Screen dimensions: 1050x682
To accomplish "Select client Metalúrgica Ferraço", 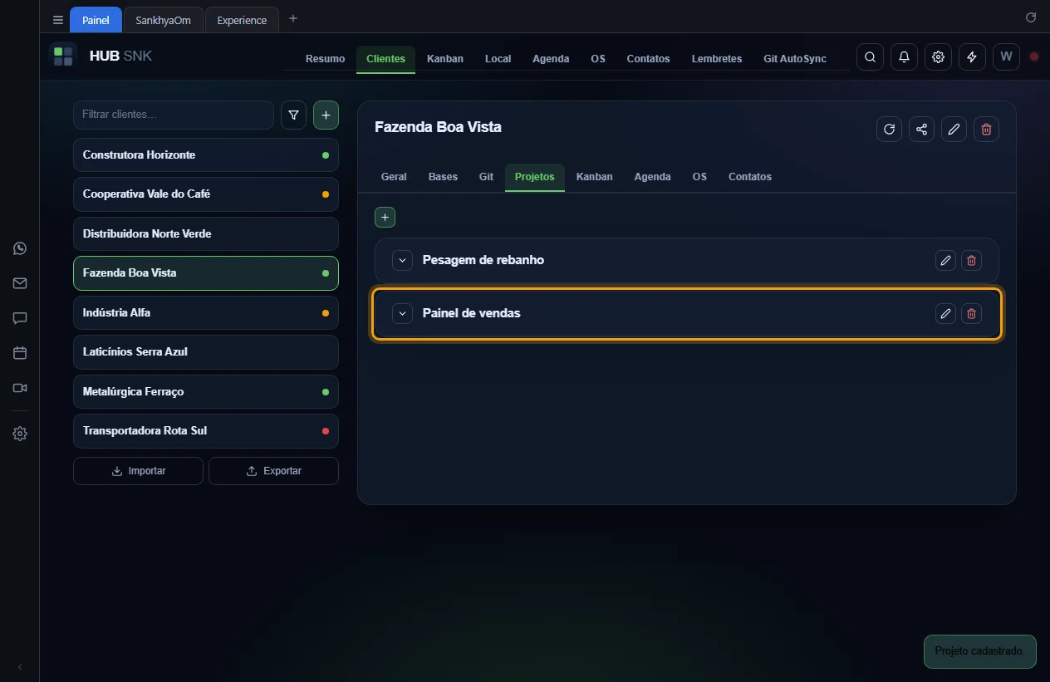I will pos(206,392).
